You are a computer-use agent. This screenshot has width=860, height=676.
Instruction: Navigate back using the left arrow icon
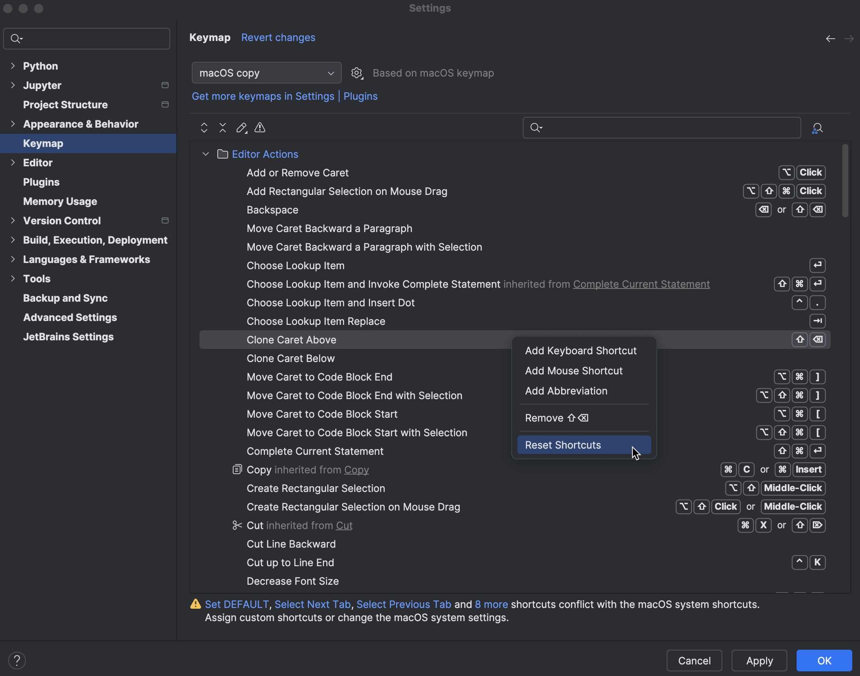click(x=830, y=38)
